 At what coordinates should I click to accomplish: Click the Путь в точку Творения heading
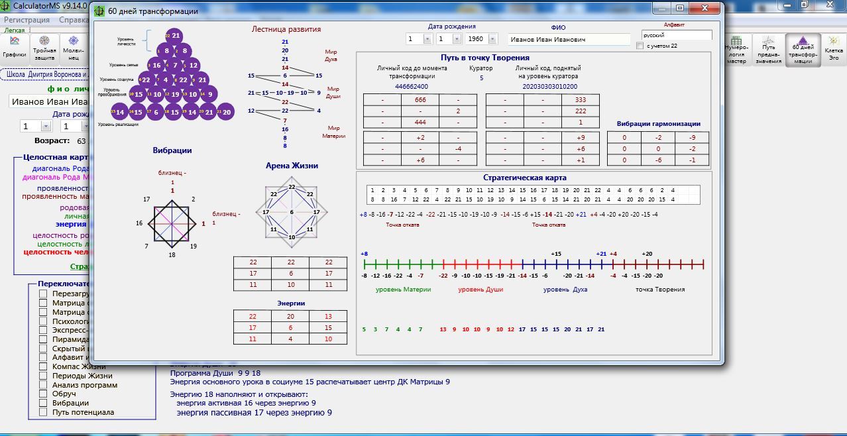(x=486, y=58)
